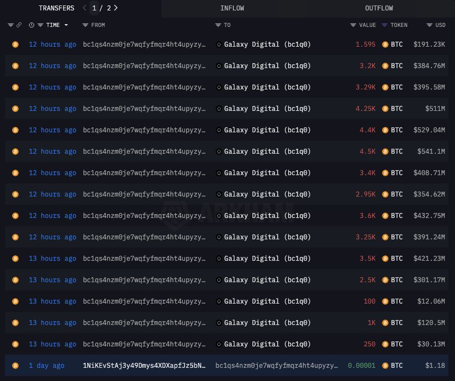Click BTC token label on $354.62M row
This screenshot has width=455, height=381.
[397, 194]
